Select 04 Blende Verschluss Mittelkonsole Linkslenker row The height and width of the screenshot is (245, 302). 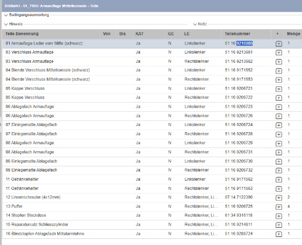click(x=152, y=70)
